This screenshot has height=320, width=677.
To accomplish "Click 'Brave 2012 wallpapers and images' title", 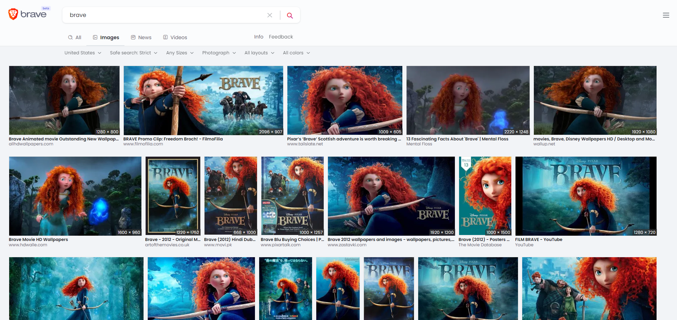I will tap(391, 240).
